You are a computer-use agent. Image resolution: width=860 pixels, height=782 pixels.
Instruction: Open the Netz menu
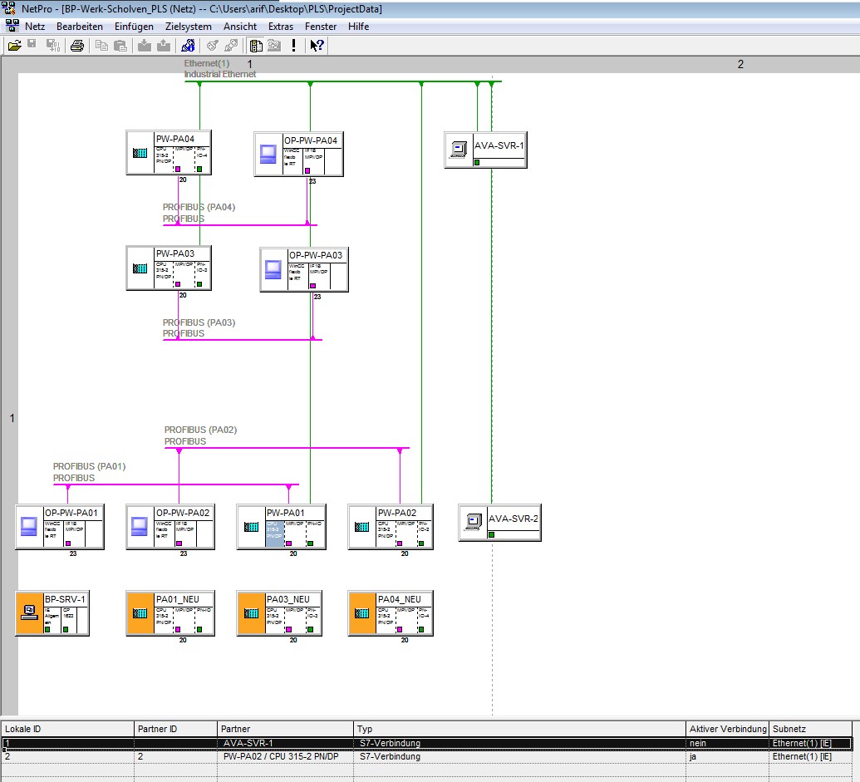coord(35,27)
